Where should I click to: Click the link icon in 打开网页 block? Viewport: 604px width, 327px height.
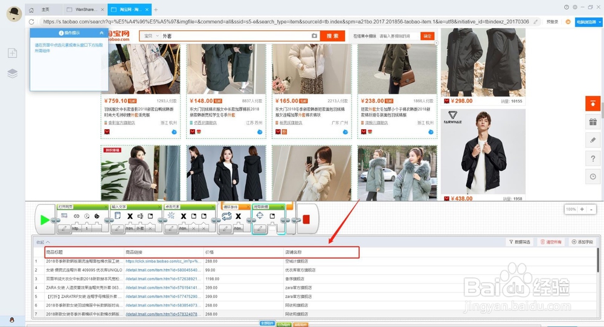tap(76, 216)
